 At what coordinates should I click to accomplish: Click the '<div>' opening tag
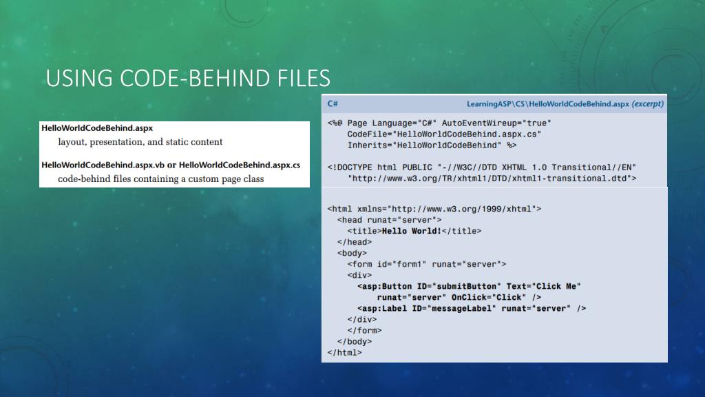click(359, 275)
